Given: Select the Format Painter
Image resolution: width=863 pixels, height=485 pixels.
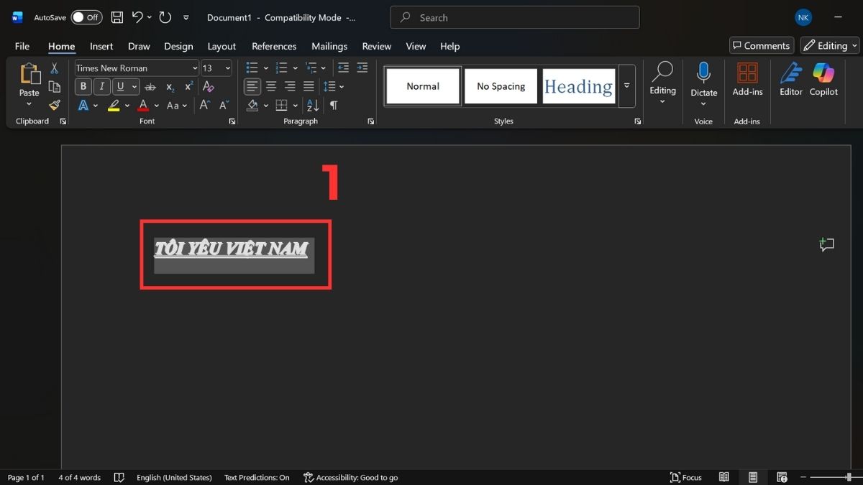Looking at the screenshot, I should click(x=54, y=104).
